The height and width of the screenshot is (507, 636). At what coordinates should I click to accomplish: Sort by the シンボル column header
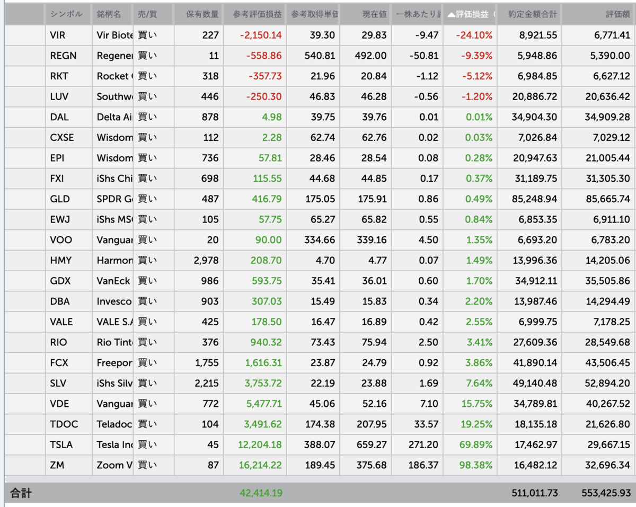coord(68,14)
